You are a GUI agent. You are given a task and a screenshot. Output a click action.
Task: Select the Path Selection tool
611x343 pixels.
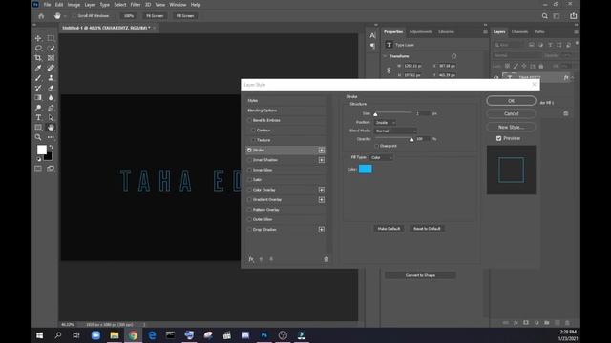51,117
